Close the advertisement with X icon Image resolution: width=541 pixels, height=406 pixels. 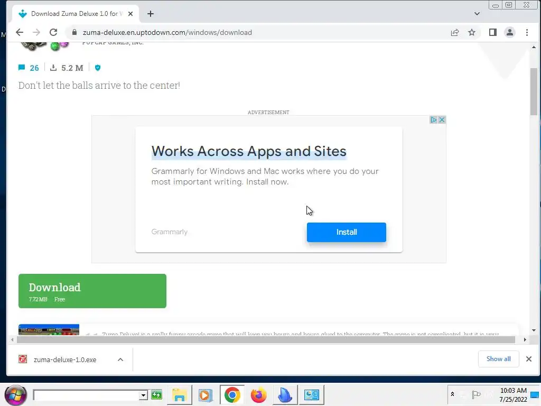click(442, 120)
